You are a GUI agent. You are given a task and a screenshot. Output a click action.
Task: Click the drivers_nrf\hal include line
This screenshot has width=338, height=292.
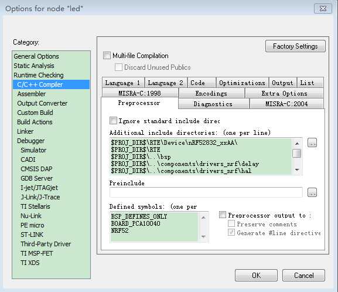[x=181, y=171]
